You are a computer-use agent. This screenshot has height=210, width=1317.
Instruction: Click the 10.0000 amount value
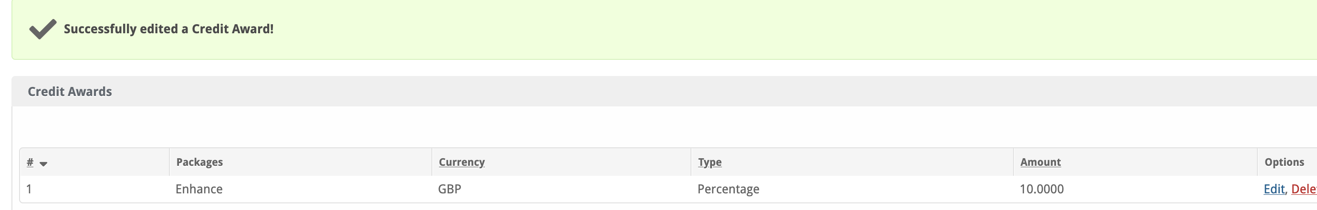[x=1041, y=189]
